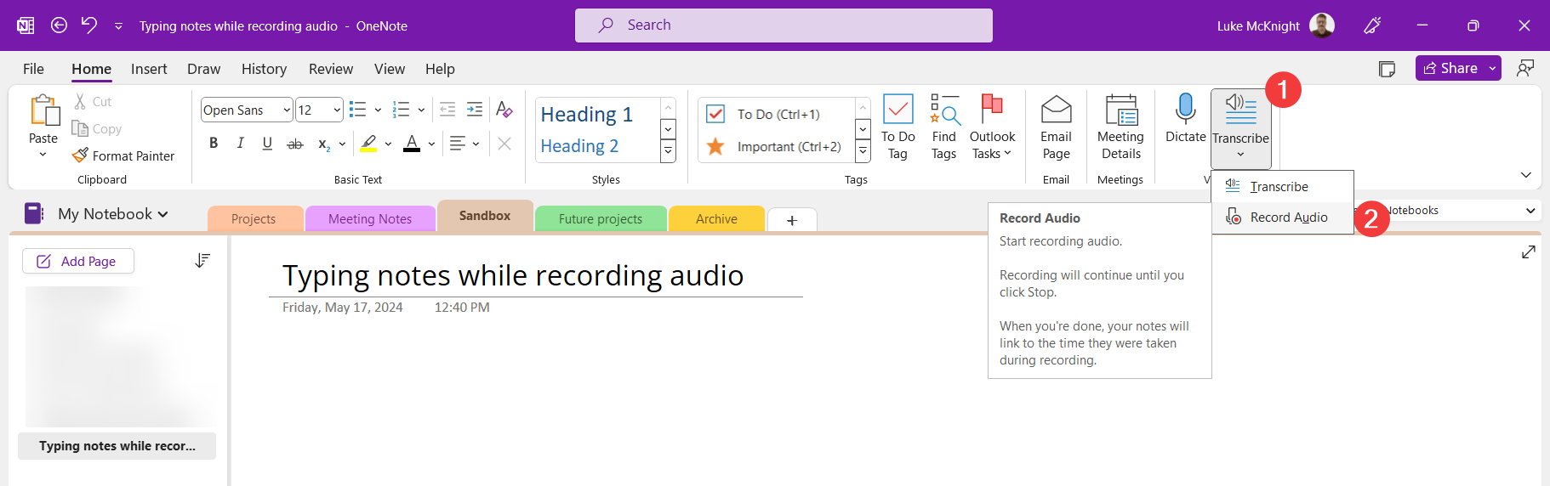Apply Heading 2 style

click(579, 145)
